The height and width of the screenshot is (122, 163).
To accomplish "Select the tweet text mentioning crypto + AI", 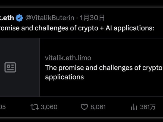I will (77, 28).
